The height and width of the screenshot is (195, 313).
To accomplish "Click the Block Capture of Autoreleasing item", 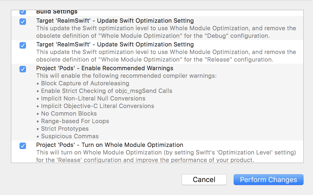I will (85, 83).
